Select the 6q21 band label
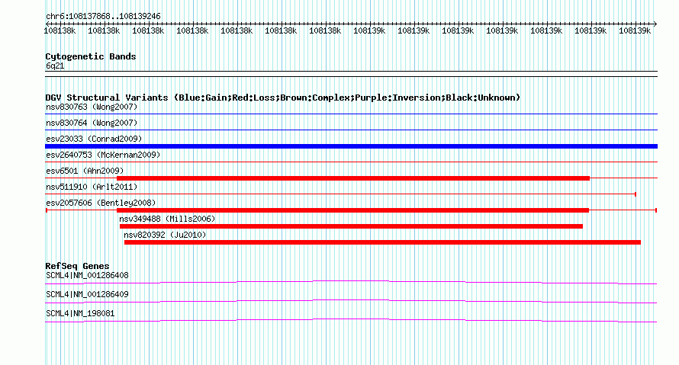 pyautogui.click(x=55, y=66)
